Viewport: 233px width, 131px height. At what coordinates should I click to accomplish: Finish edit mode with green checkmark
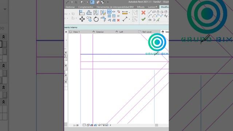coord(143,19)
